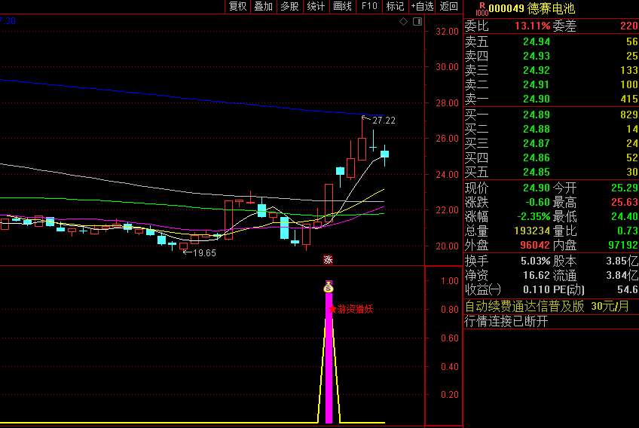
Task: Click the 复权 toolbar button
Action: click(x=238, y=7)
